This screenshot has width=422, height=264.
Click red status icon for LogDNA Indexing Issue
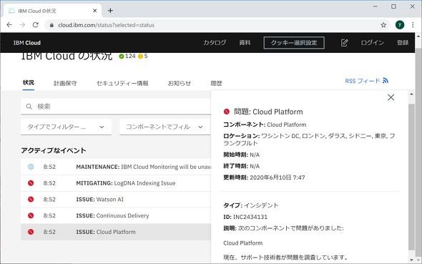tap(31, 183)
